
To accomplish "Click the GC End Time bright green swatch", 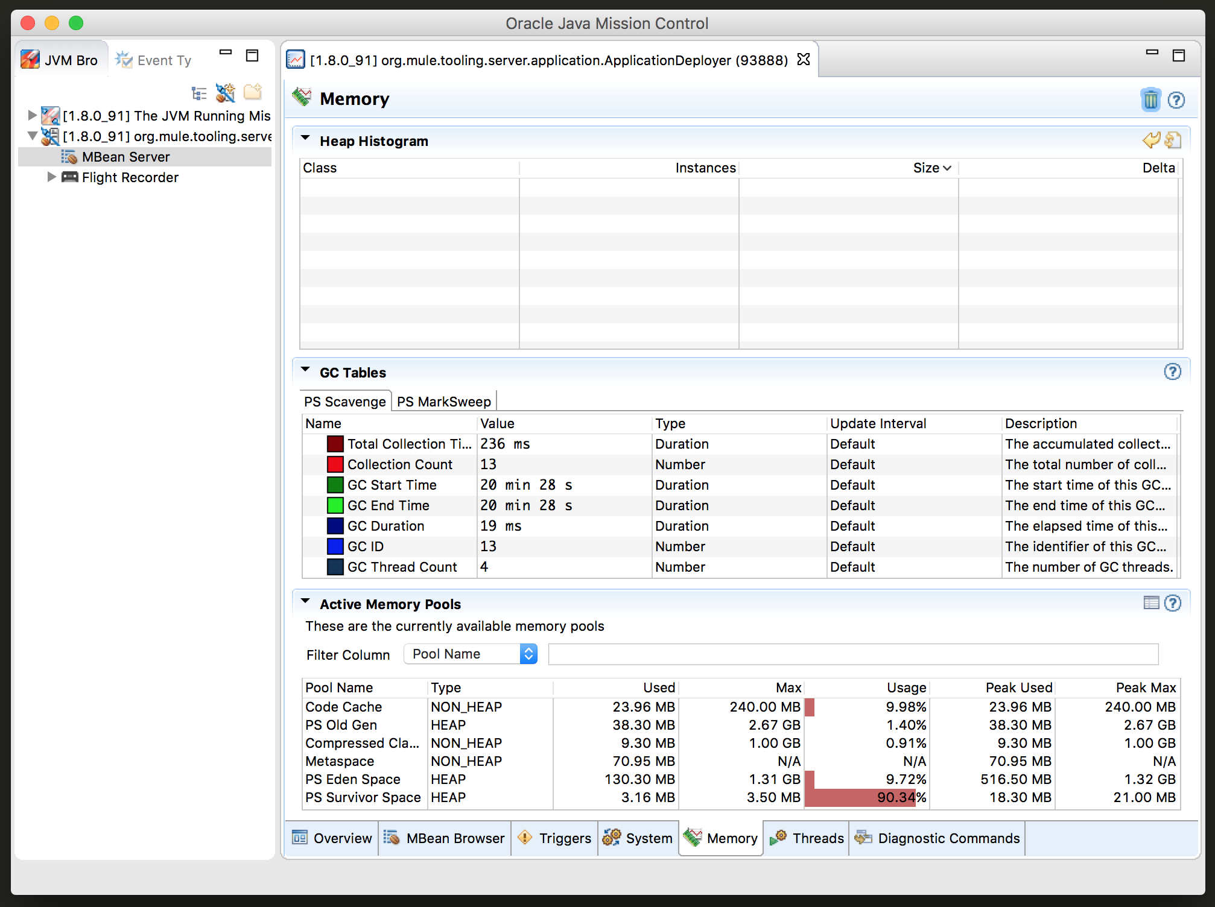I will click(x=335, y=505).
